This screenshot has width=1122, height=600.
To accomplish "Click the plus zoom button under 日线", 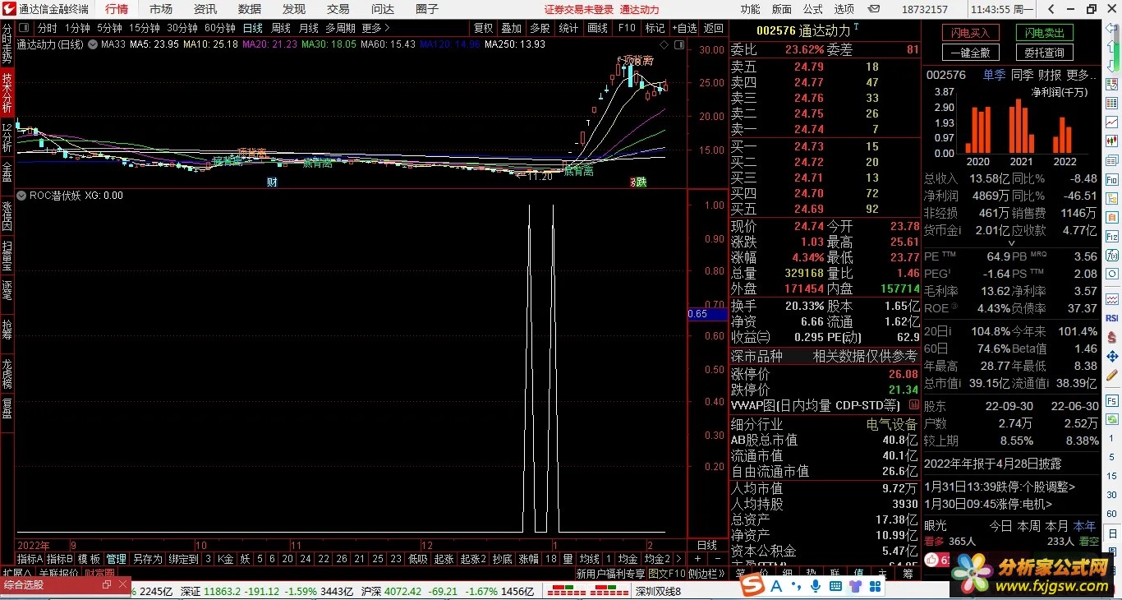I will [697, 559].
